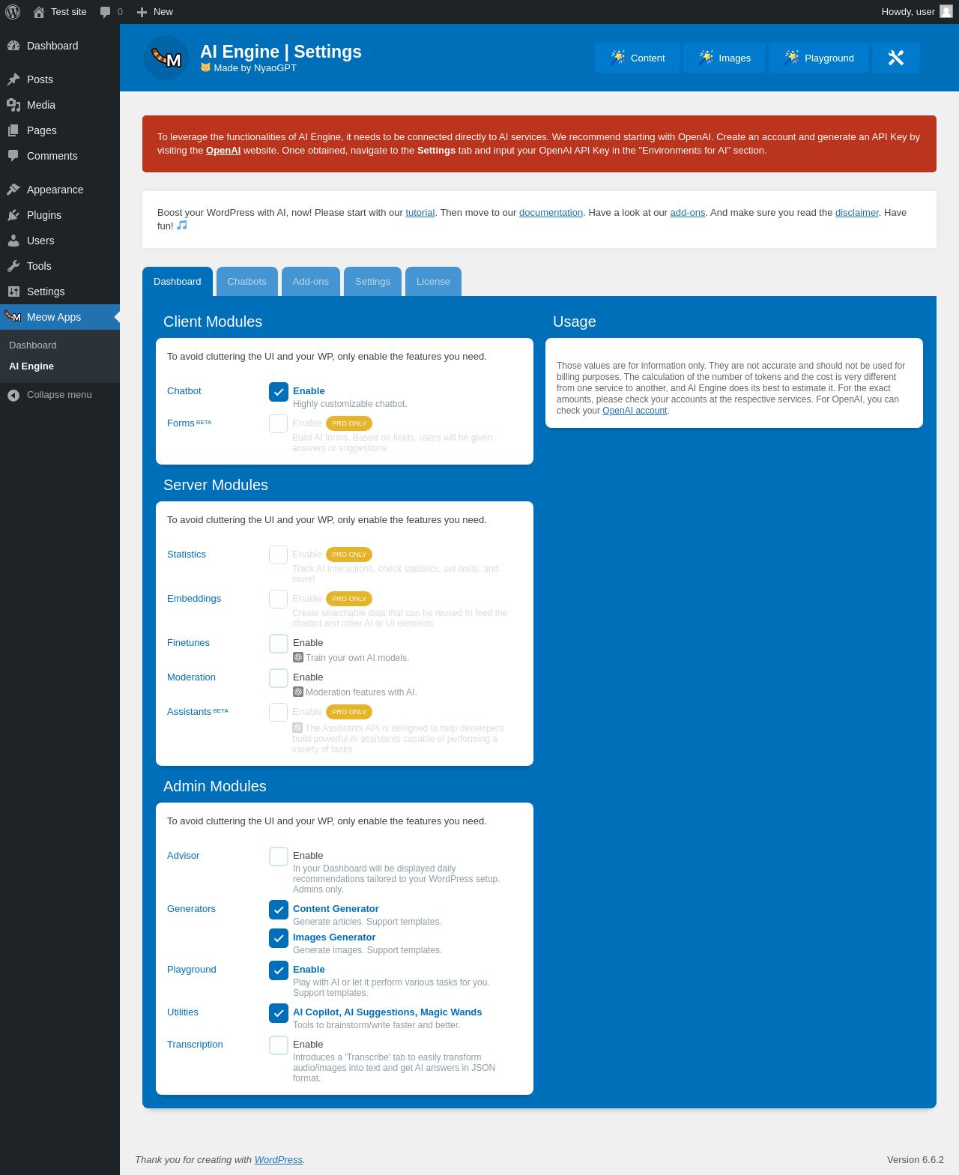Screen dimensions: 959x1175
Task: Uncheck the Content Generator checkbox
Action: (x=279, y=910)
